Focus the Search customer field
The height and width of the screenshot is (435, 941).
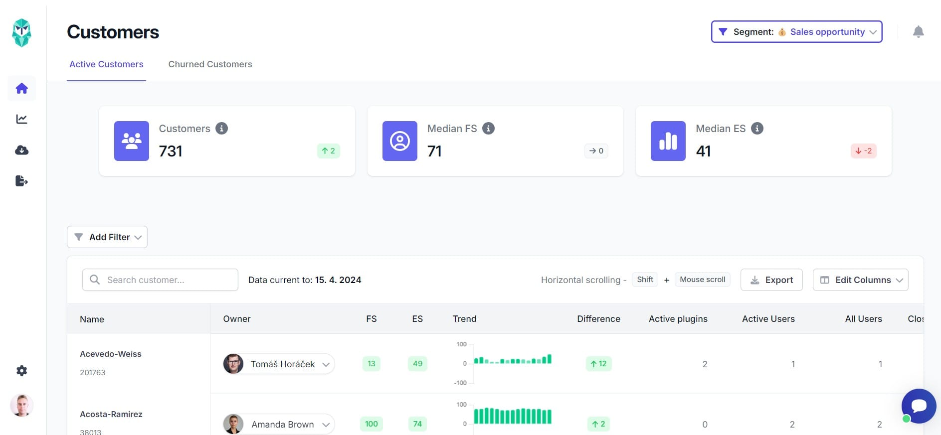point(160,280)
